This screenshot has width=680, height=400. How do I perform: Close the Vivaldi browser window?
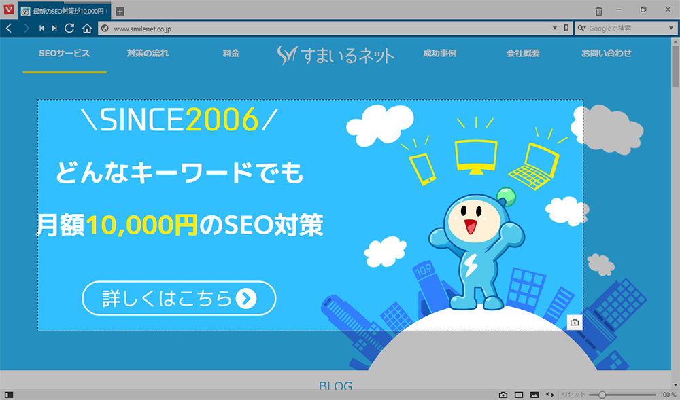coord(668,10)
